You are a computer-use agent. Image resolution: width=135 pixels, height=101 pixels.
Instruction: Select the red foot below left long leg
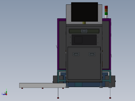pos(58,98)
